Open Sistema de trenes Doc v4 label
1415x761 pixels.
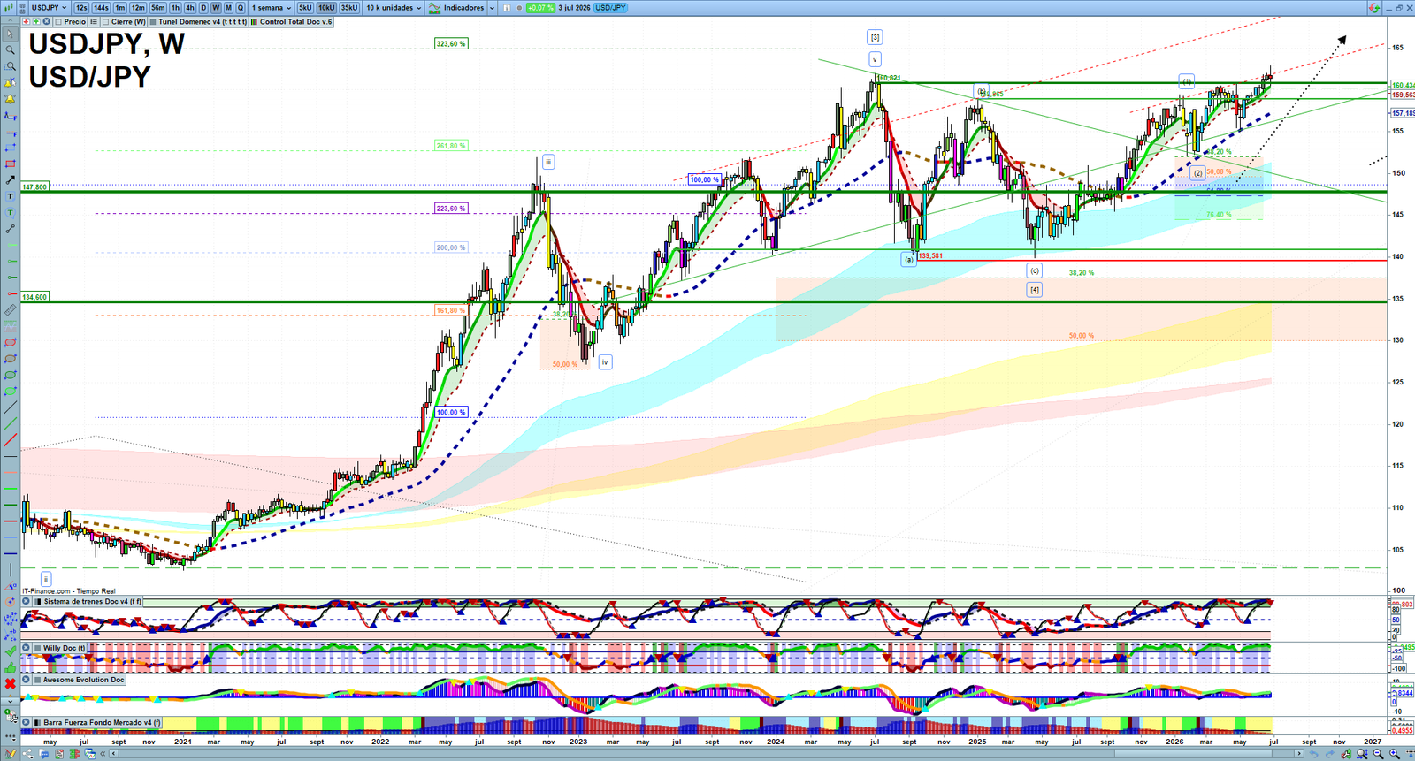point(92,601)
